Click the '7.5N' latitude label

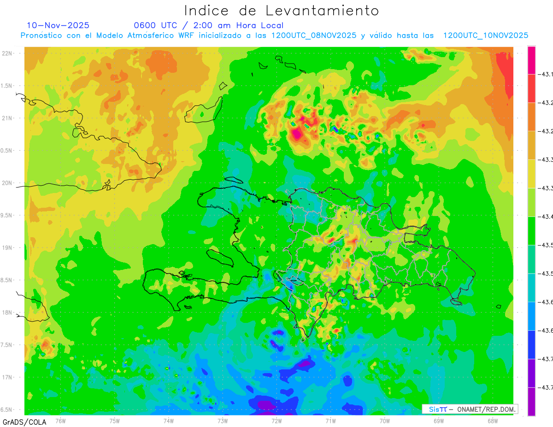7,345
